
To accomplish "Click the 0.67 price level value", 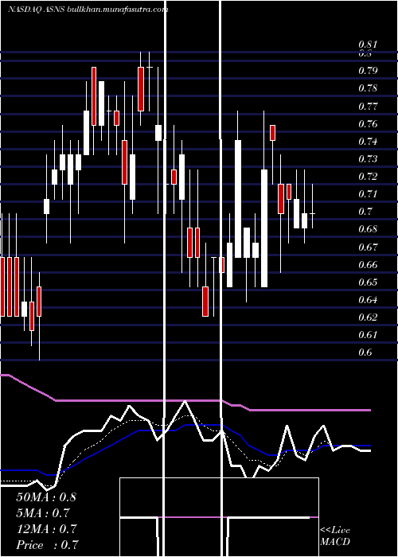I will [x=368, y=247].
